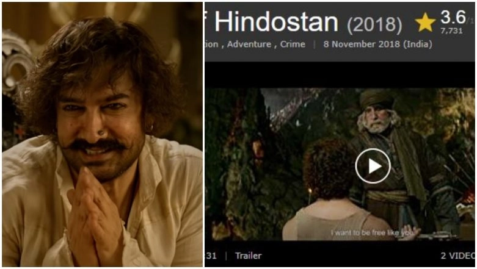This screenshot has height=269, width=477.
Task: Open the 3.6 rating score
Action: click(453, 17)
